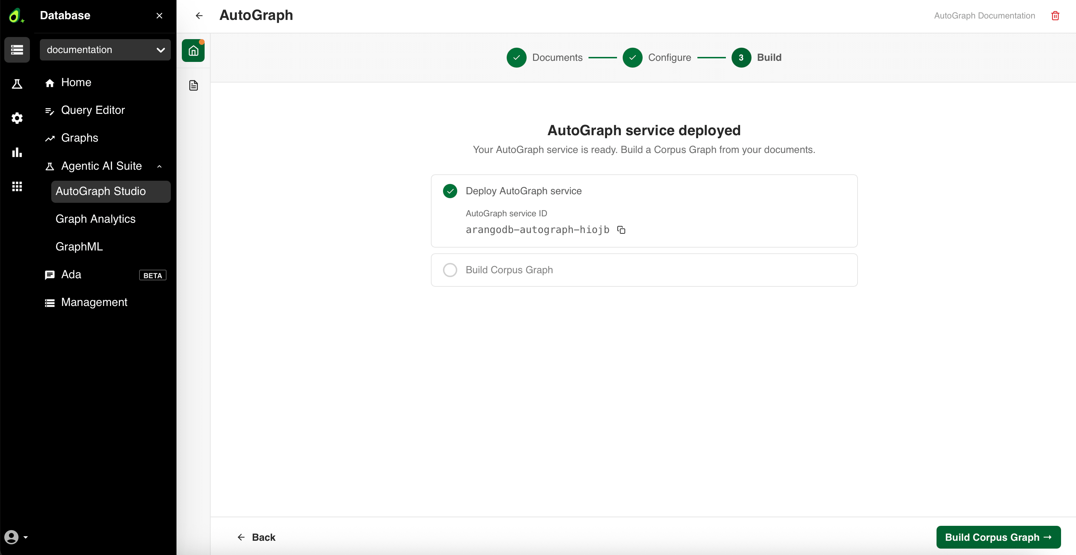Open the Database section rail icon

pyautogui.click(x=17, y=50)
